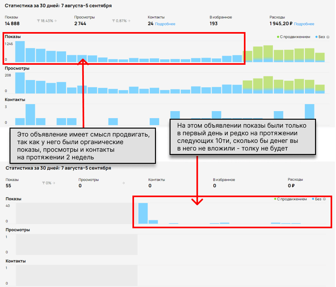The image size is (336, 287).
Task: Select the tallest first bar in top Показы chart
Action: [x=20, y=52]
